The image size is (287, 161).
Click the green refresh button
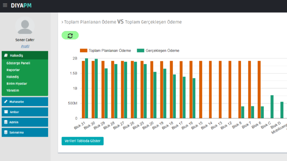(70, 35)
